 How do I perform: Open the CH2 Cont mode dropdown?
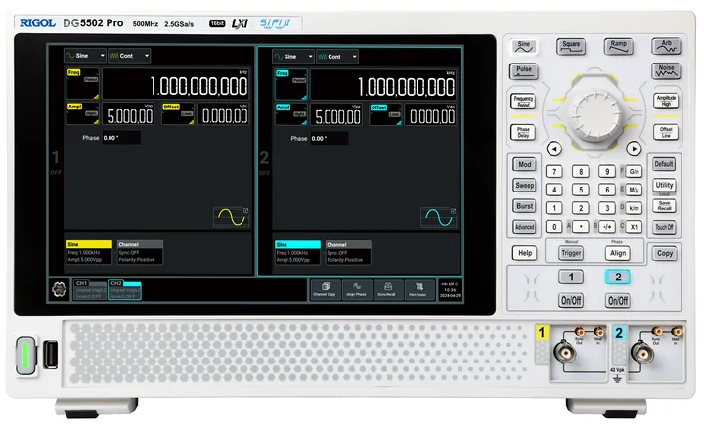click(336, 57)
